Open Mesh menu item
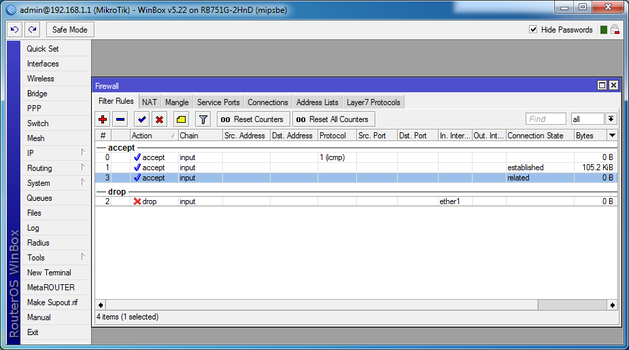Image resolution: width=629 pixels, height=350 pixels. point(36,138)
